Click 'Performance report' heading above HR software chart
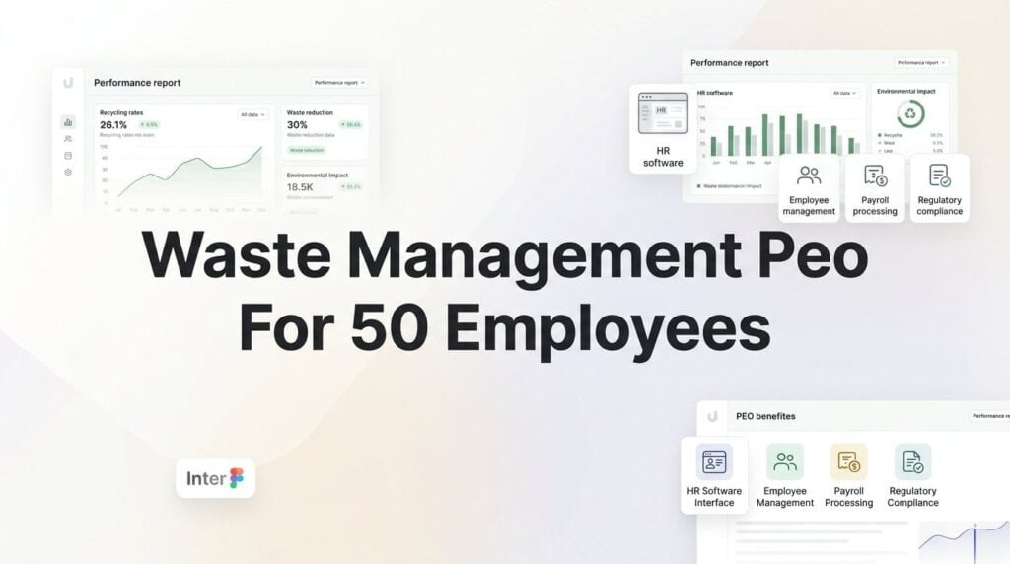Screen dimensions: 1010x564 click(729, 62)
